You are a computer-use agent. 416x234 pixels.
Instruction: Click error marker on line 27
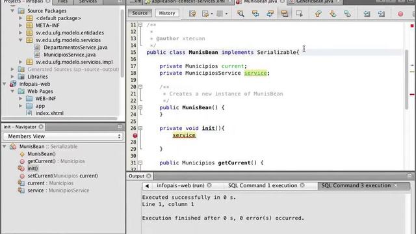pyautogui.click(x=135, y=135)
